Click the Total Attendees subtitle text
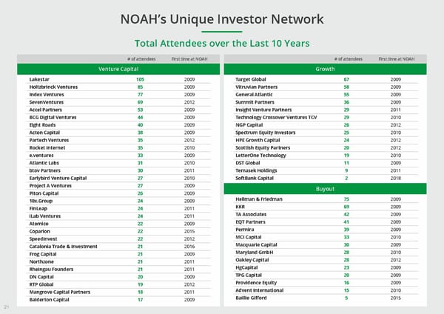The width and height of the screenshot is (444, 314). coord(222,42)
